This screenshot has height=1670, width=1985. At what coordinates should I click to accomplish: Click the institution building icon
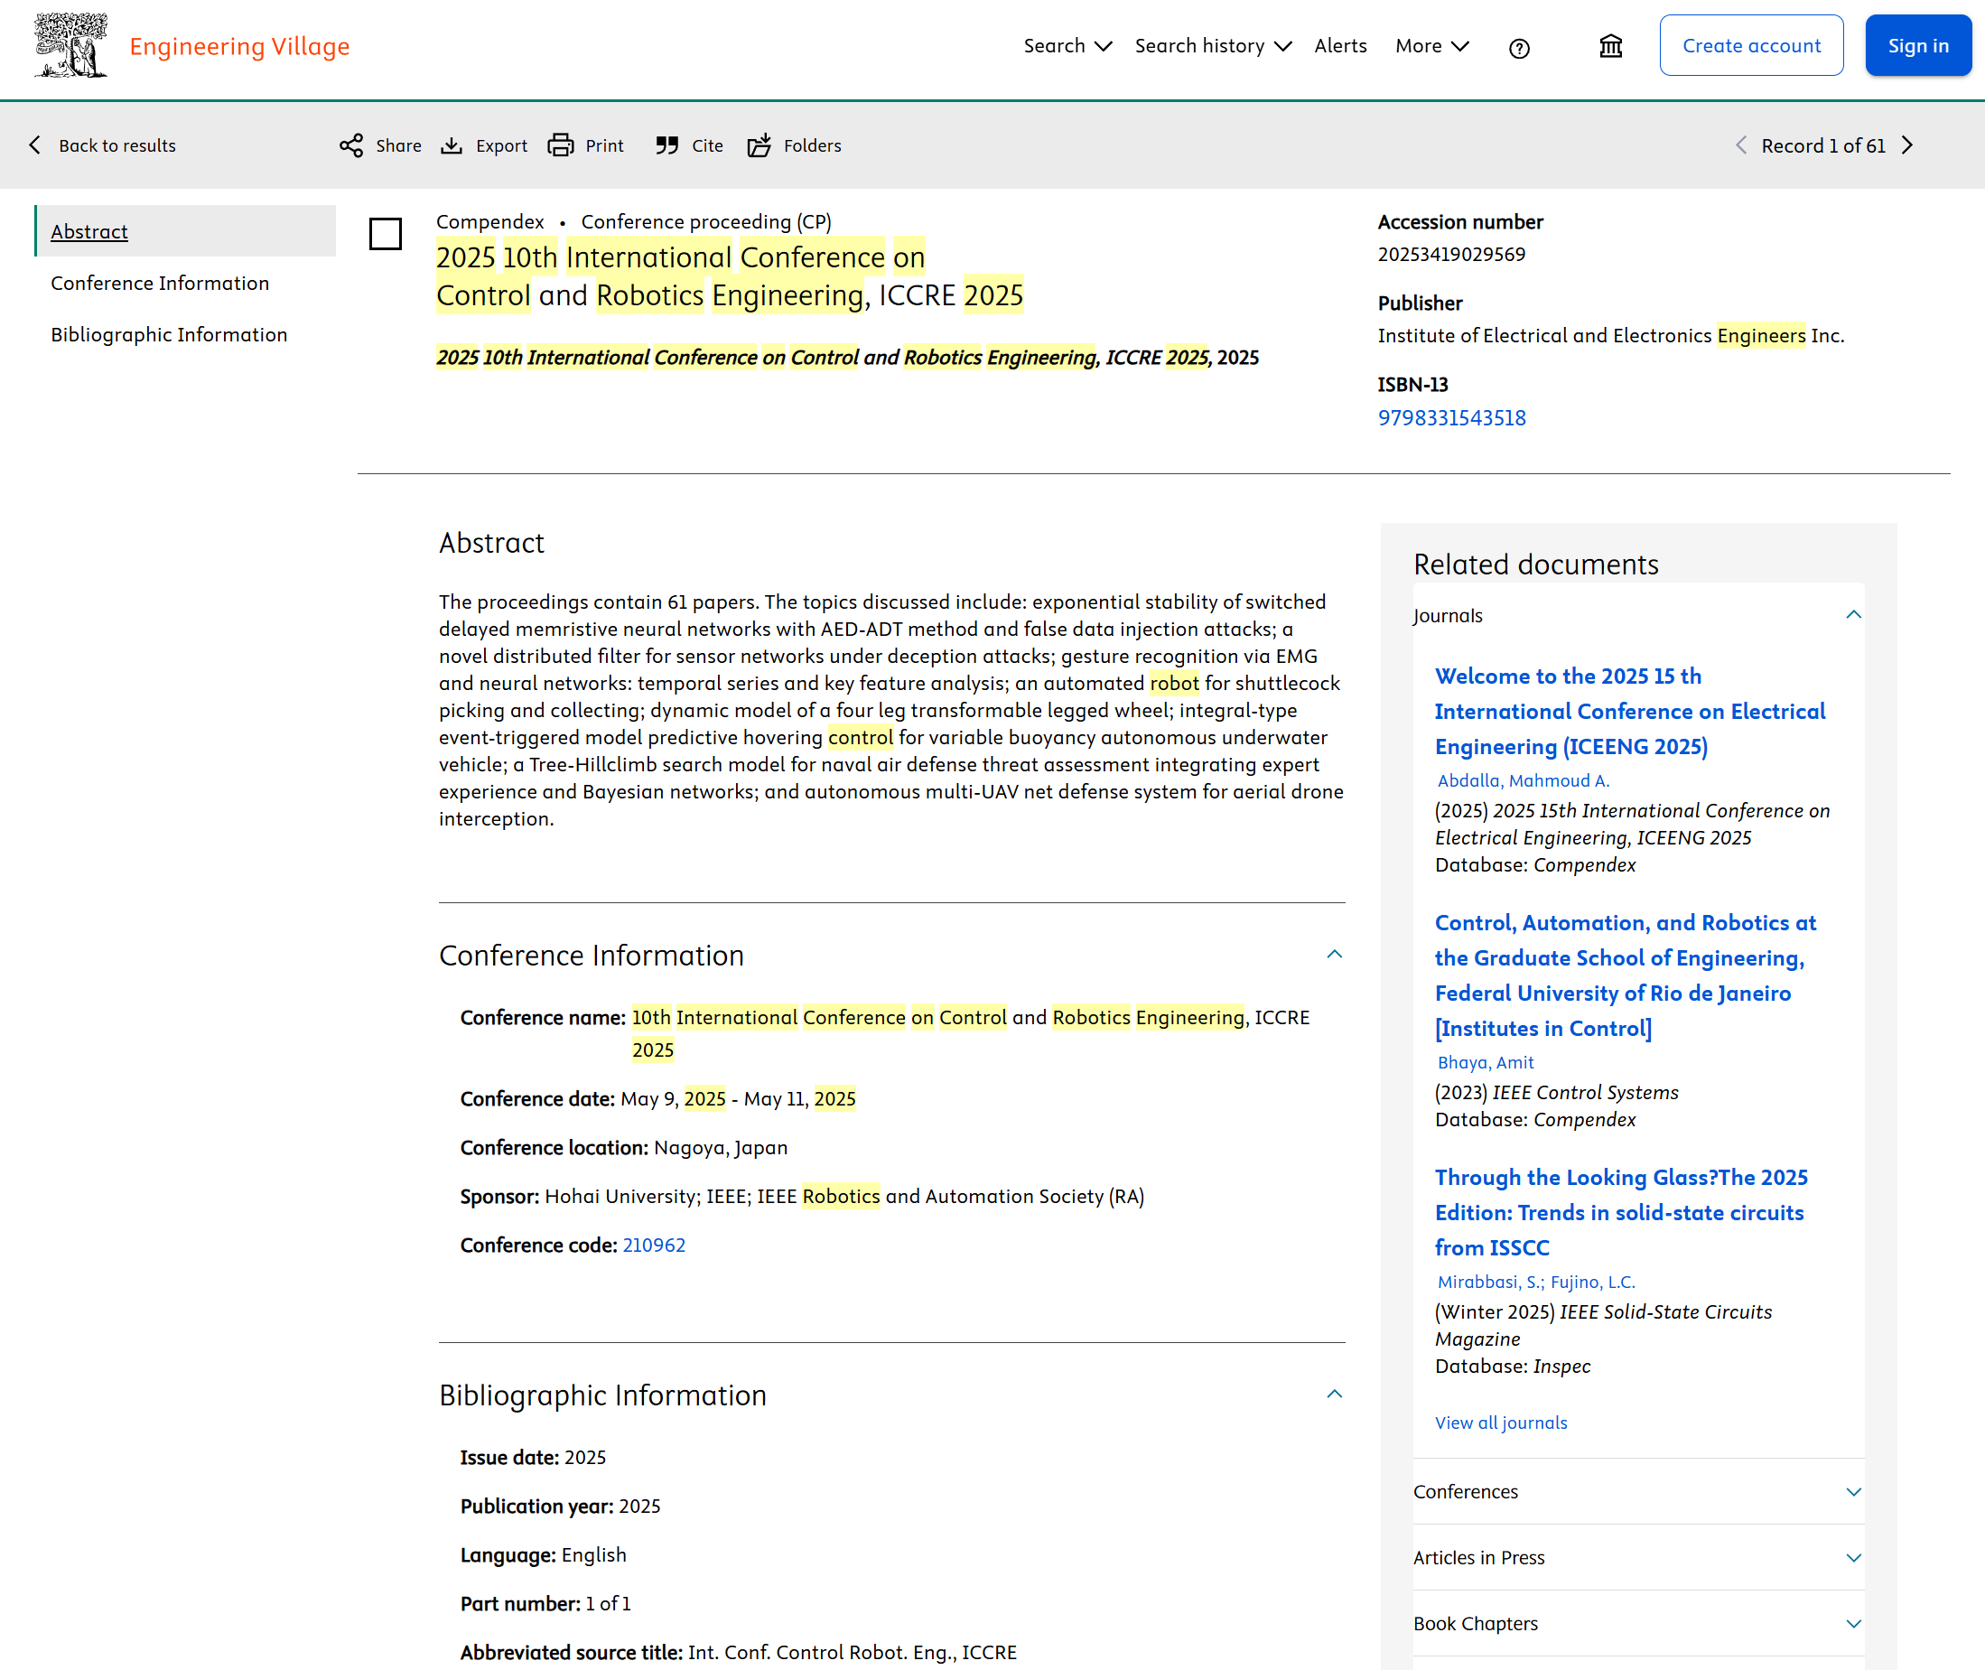point(1610,46)
